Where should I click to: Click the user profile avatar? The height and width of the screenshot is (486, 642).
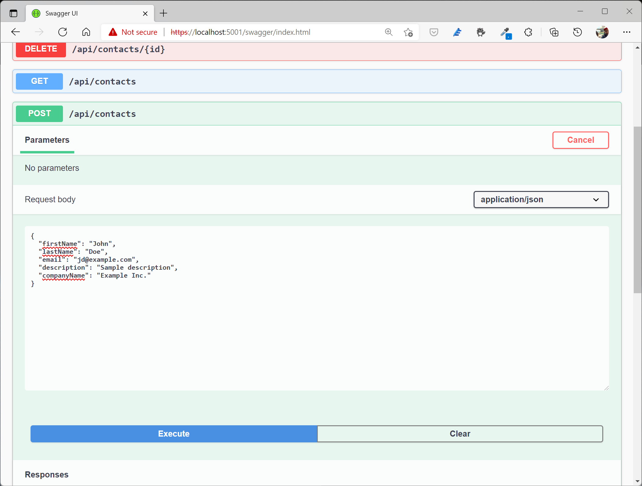coord(602,32)
